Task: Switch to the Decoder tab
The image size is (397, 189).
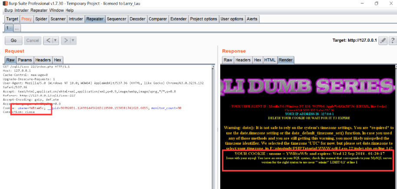Action: click(x=138, y=19)
